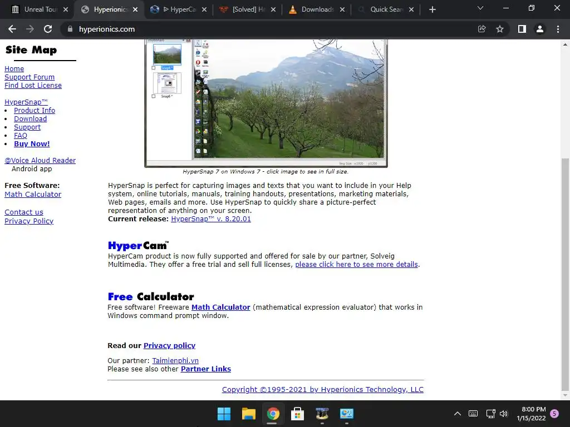Close the Quick Search tab
This screenshot has width=570, height=427.
click(x=411, y=9)
